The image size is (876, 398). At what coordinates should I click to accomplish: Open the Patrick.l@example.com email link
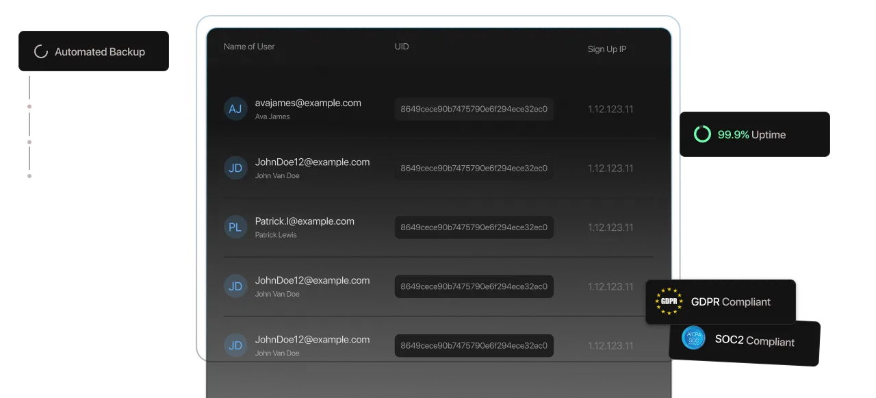305,221
